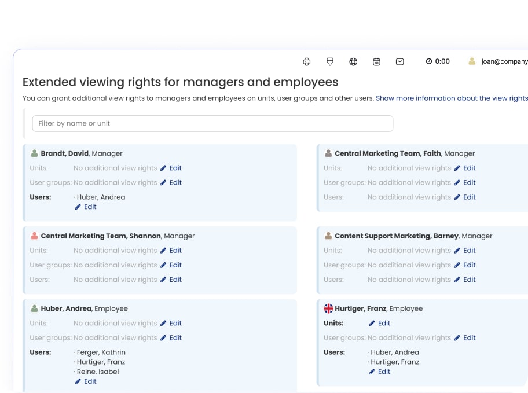Click the UK flag avatar of Hurtiger, Franz
528x393 pixels.
[328, 308]
